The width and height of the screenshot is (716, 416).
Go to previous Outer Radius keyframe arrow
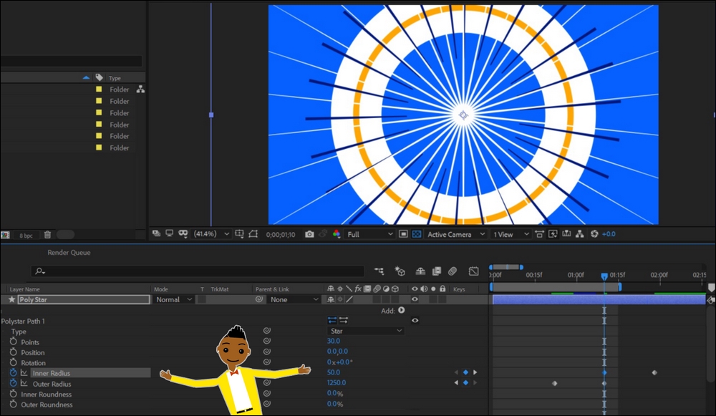[x=455, y=382]
